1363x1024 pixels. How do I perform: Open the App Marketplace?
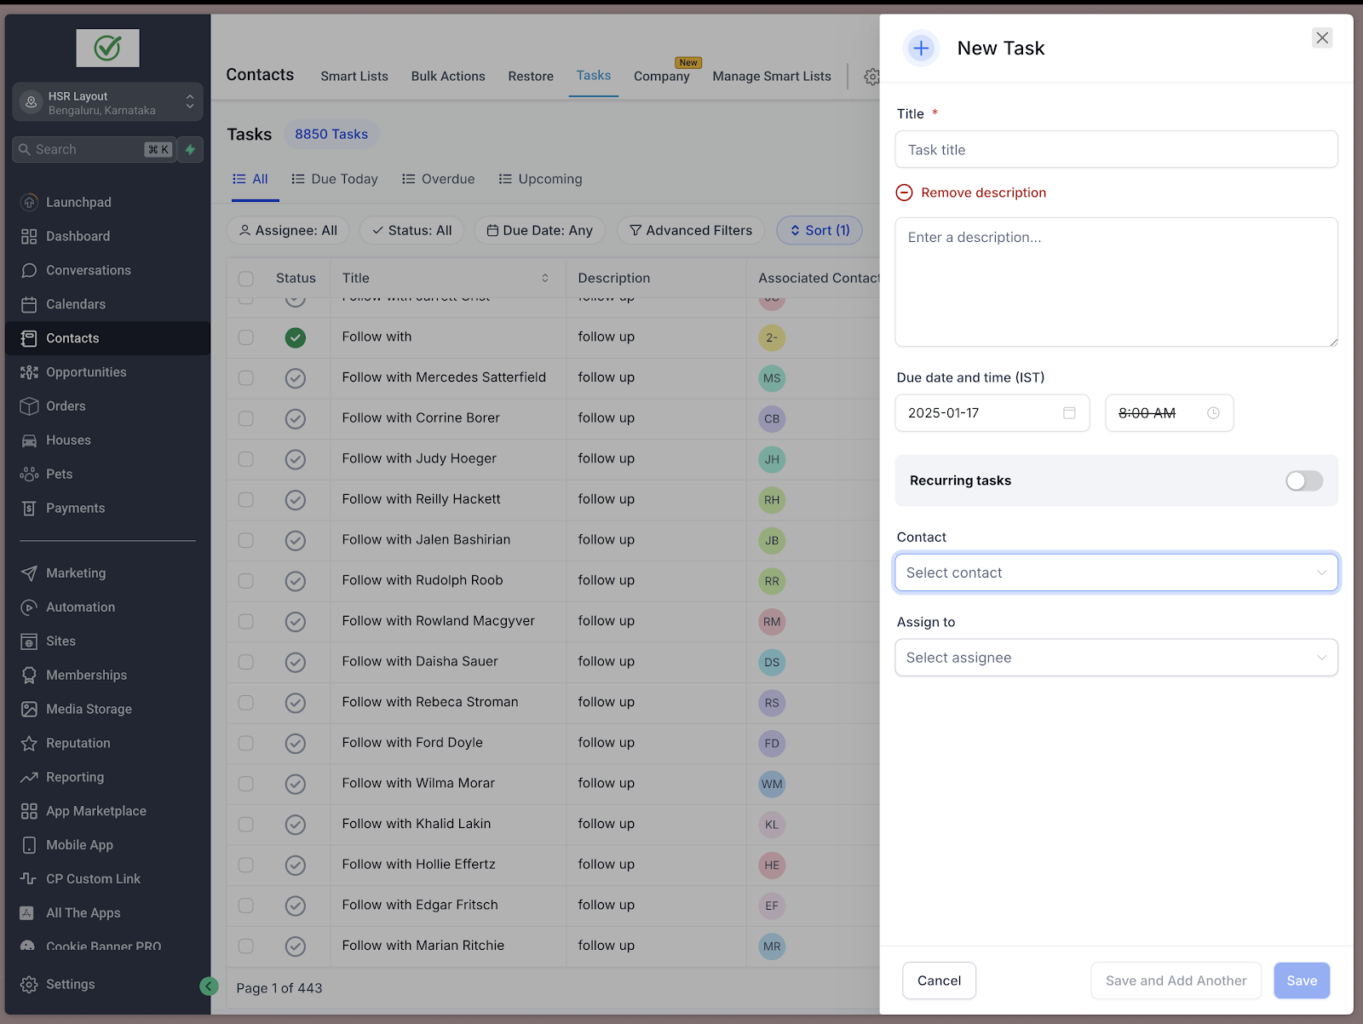tap(95, 810)
